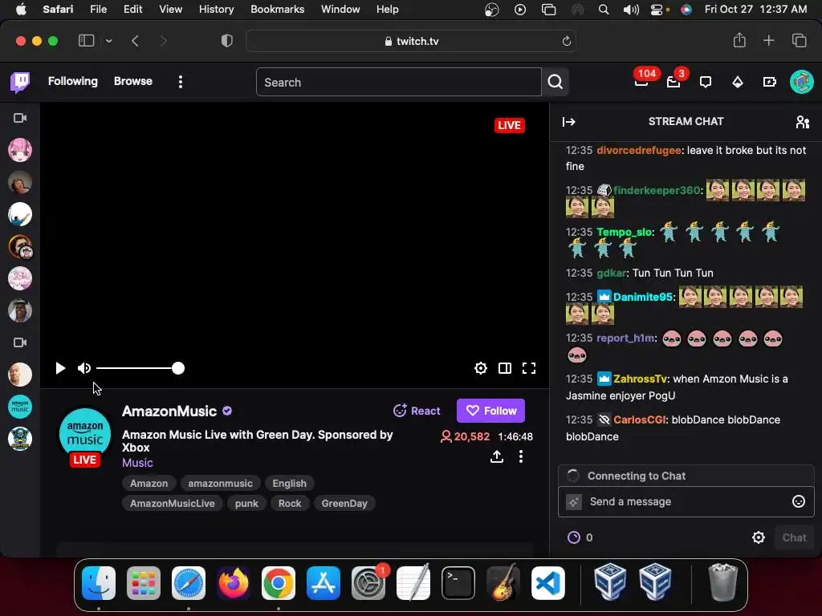
Task: Select the Amazon tag
Action: [x=149, y=483]
